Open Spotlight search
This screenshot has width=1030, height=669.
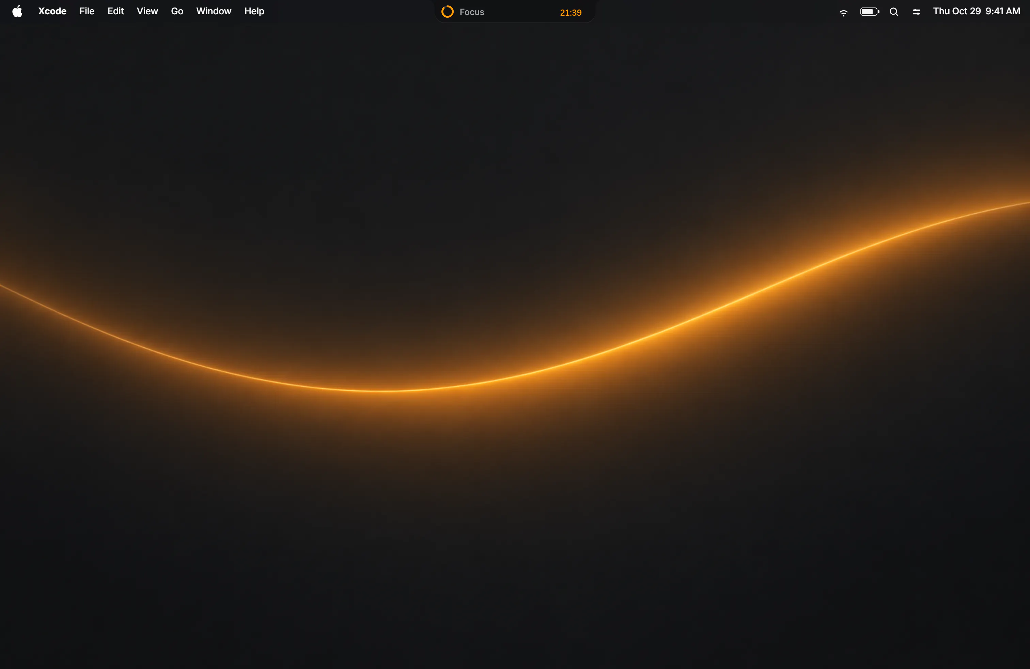tap(894, 12)
